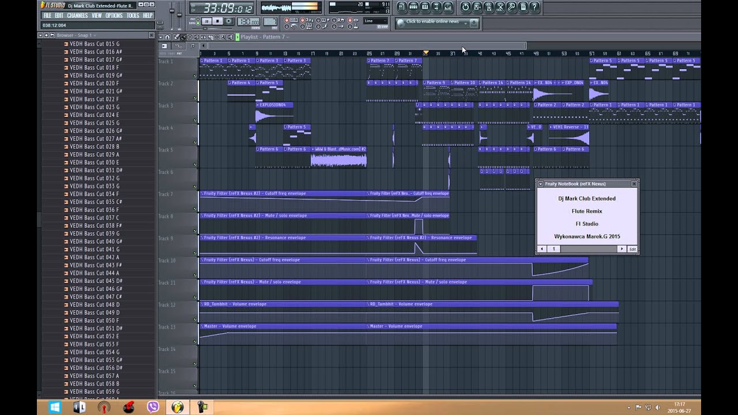This screenshot has width=738, height=415.
Task: Pause playback with the pause button
Action: coord(207,21)
